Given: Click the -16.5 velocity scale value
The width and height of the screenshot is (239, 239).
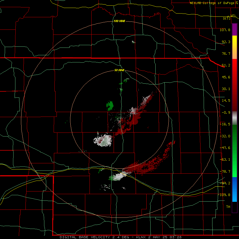Looking at the screenshot, I should coord(225,124).
